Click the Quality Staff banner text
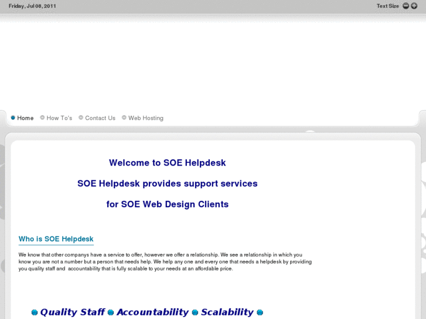This screenshot has width=426, height=319. [x=73, y=312]
